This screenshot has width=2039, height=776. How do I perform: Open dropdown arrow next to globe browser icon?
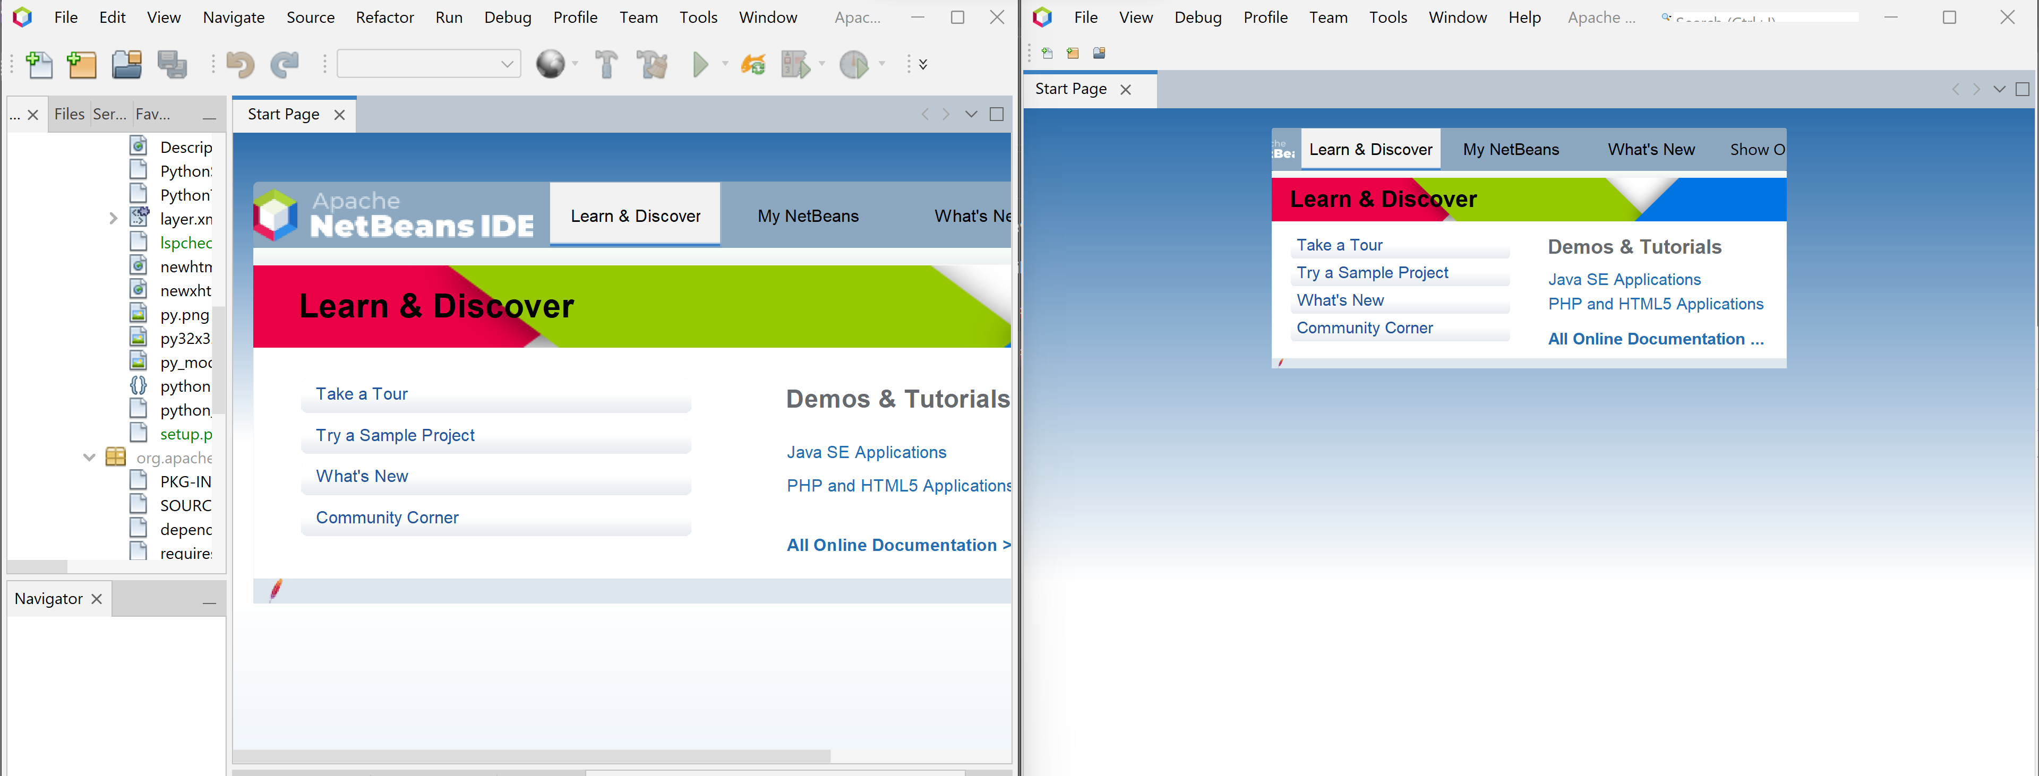tap(576, 64)
